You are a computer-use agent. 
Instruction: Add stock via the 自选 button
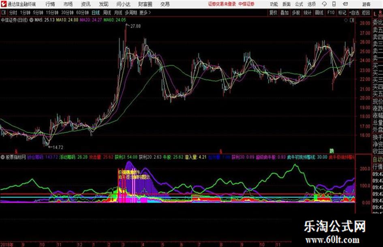354,13
